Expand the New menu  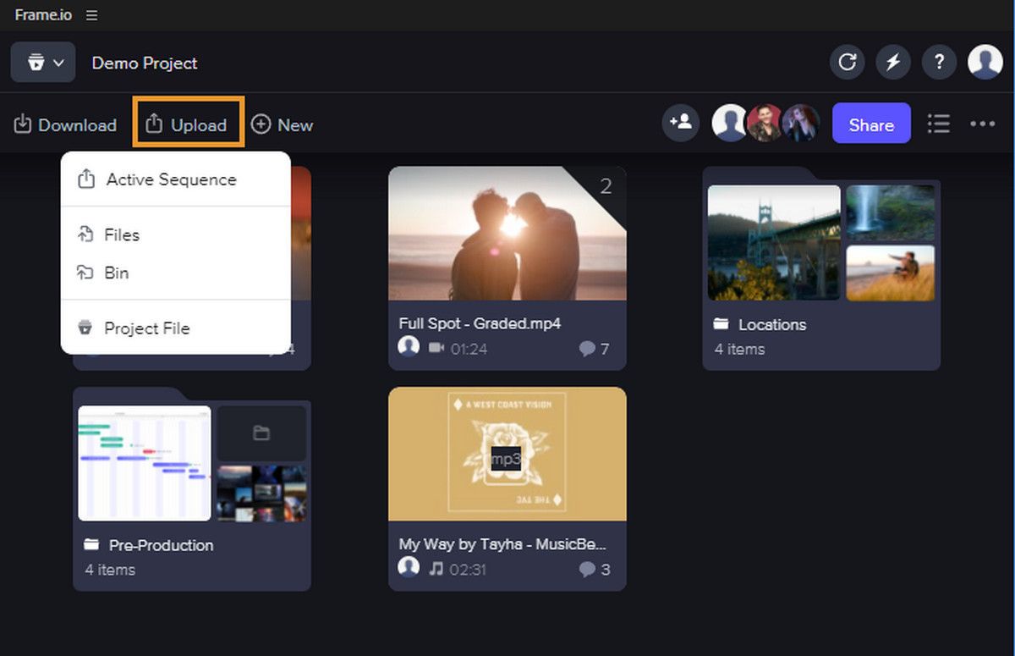tap(282, 124)
